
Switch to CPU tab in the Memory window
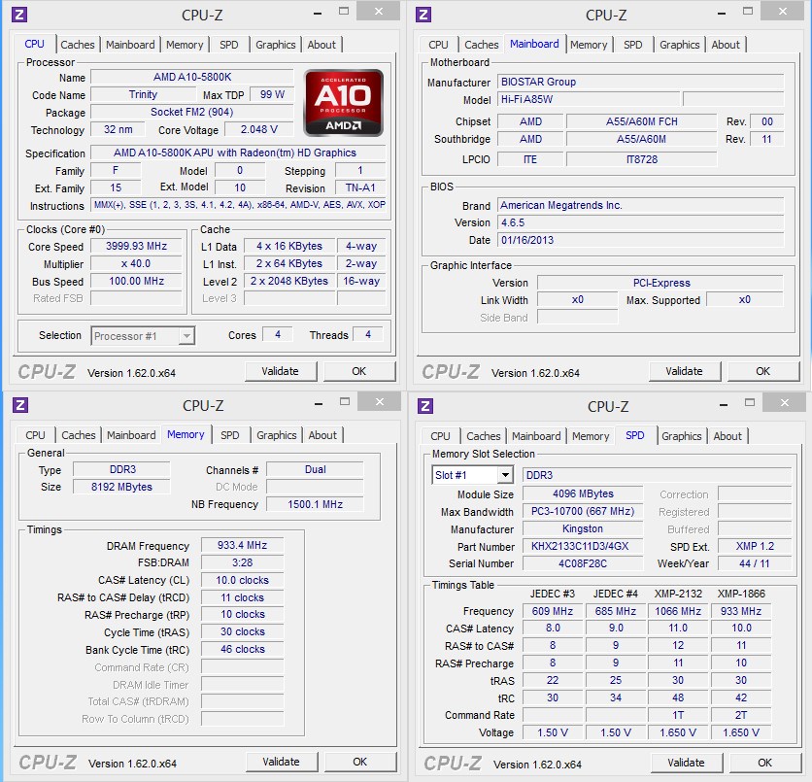coord(35,435)
